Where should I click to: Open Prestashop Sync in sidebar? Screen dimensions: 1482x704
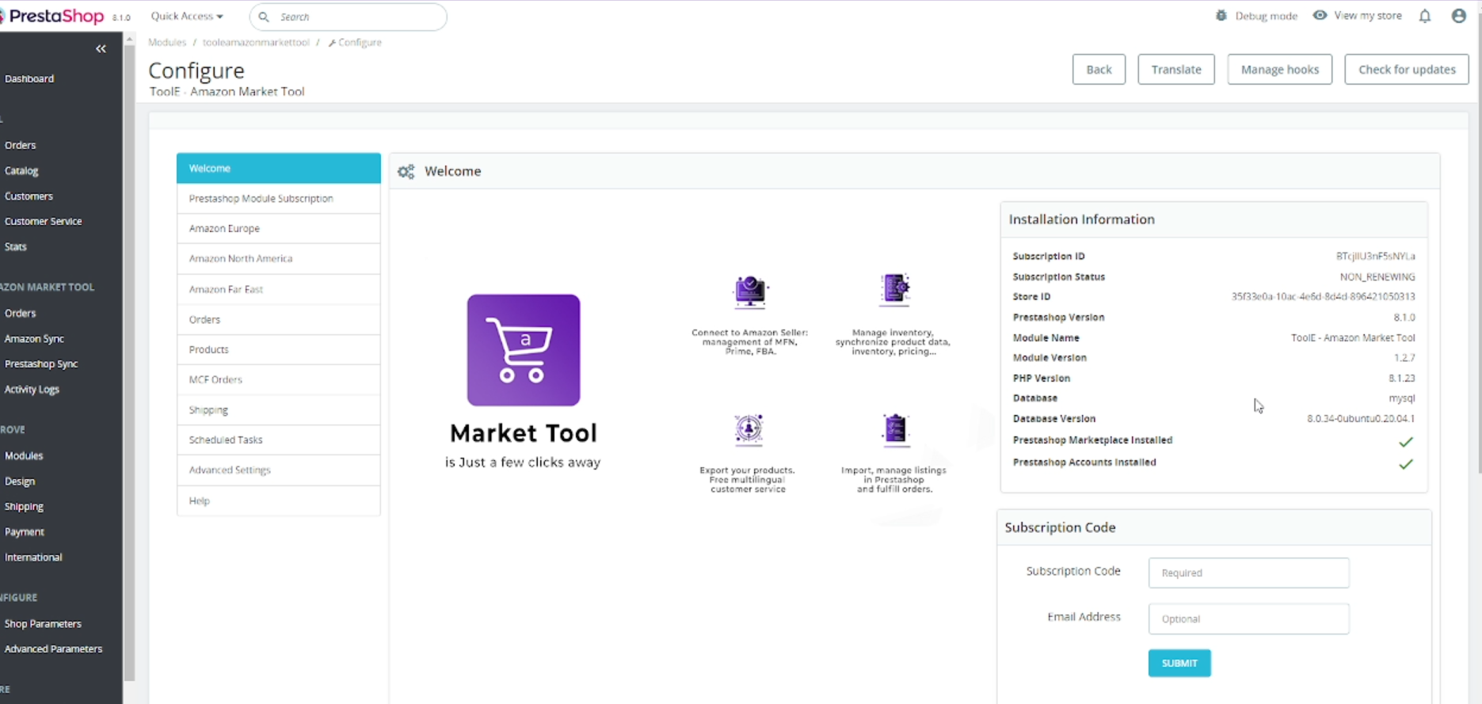[41, 364]
